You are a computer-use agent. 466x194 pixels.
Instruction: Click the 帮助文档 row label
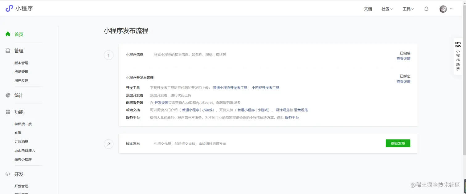[133, 110]
